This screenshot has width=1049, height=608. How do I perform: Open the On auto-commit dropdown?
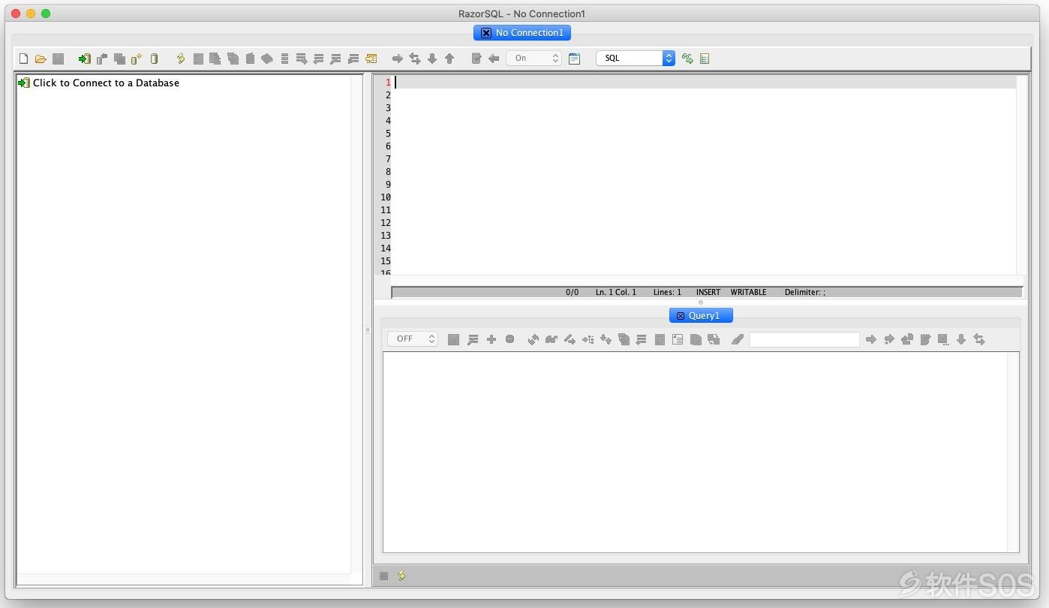tap(534, 58)
